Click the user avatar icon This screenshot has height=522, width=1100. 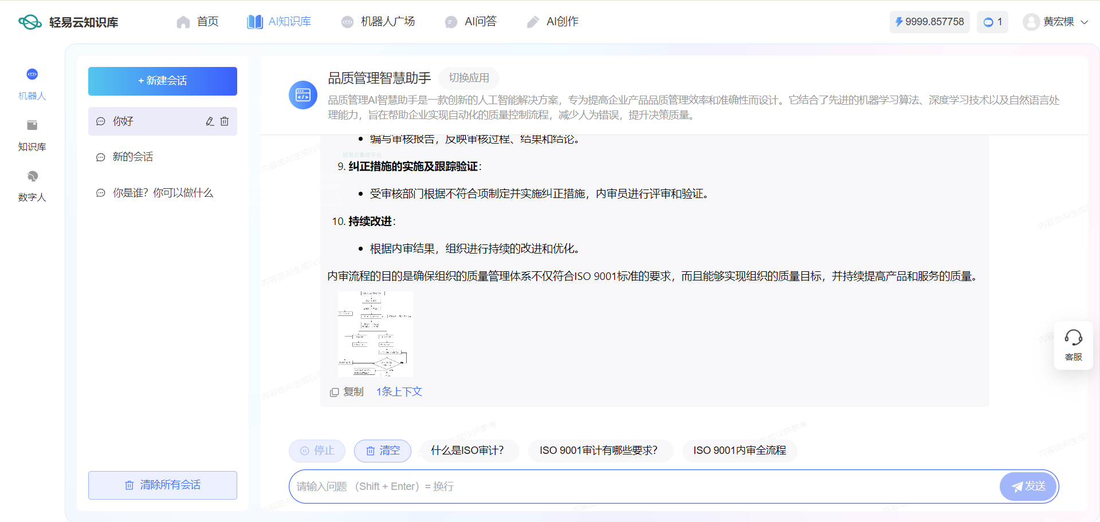tap(1031, 22)
